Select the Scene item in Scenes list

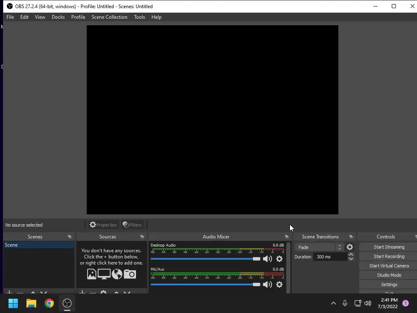39,245
